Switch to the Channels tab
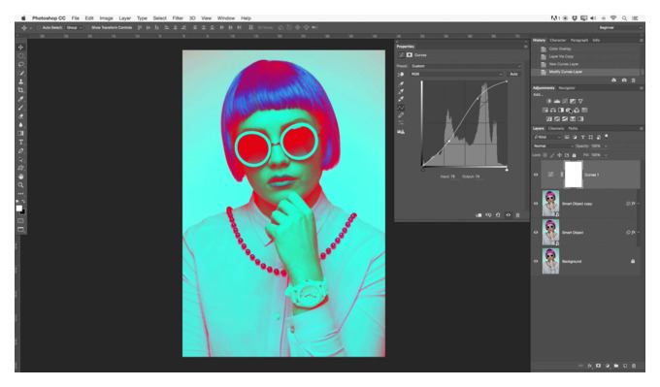 pyautogui.click(x=556, y=128)
